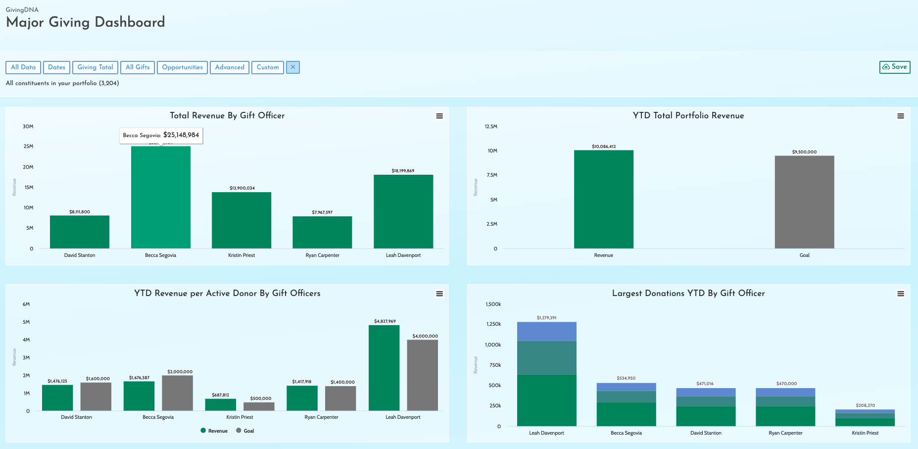This screenshot has width=918, height=449.
Task: Select the All Gifts filter
Action: [138, 67]
